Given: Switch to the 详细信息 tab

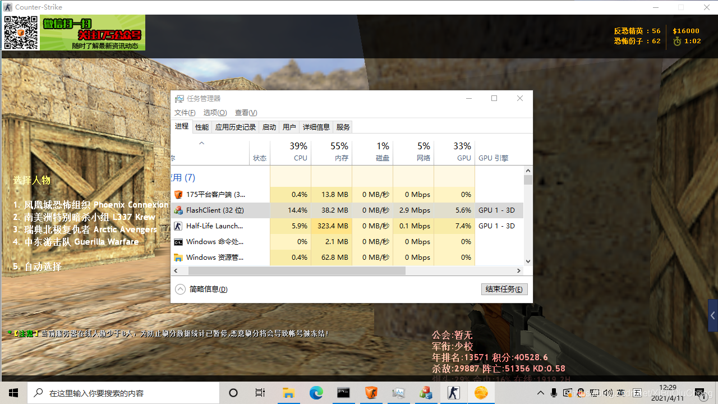Looking at the screenshot, I should 316,127.
